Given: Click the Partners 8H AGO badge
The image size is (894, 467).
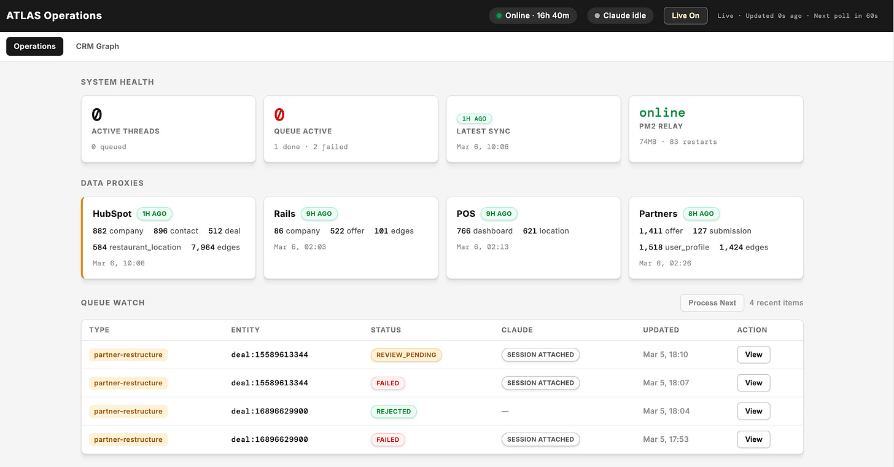Looking at the screenshot, I should point(701,214).
